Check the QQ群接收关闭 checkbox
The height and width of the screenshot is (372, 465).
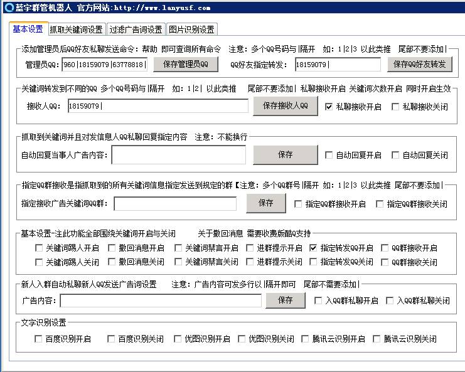(384, 262)
